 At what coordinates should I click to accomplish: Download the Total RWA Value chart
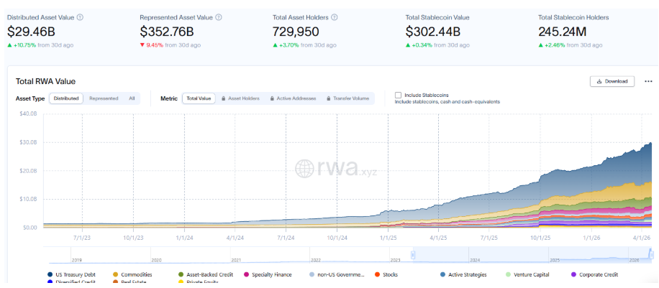[x=612, y=81]
